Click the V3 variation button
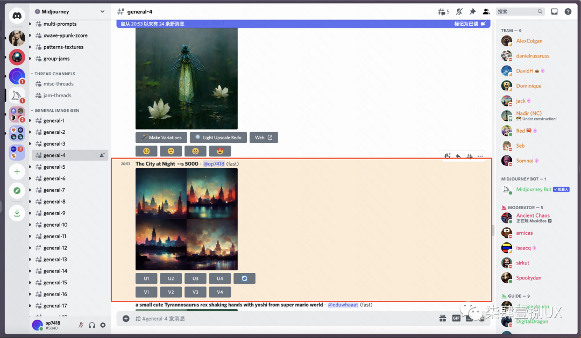 tap(195, 292)
